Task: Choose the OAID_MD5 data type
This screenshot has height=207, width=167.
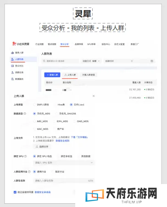Action: coord(74,121)
